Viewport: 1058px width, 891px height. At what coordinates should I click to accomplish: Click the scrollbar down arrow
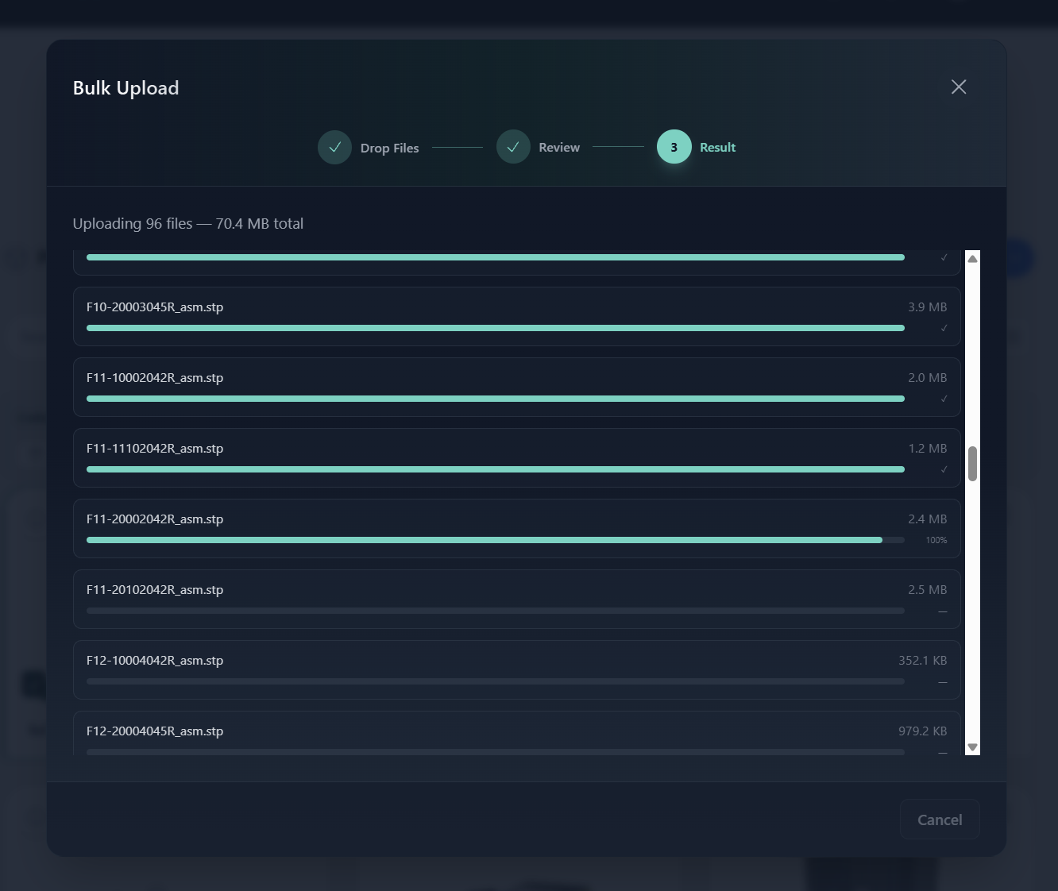(972, 747)
